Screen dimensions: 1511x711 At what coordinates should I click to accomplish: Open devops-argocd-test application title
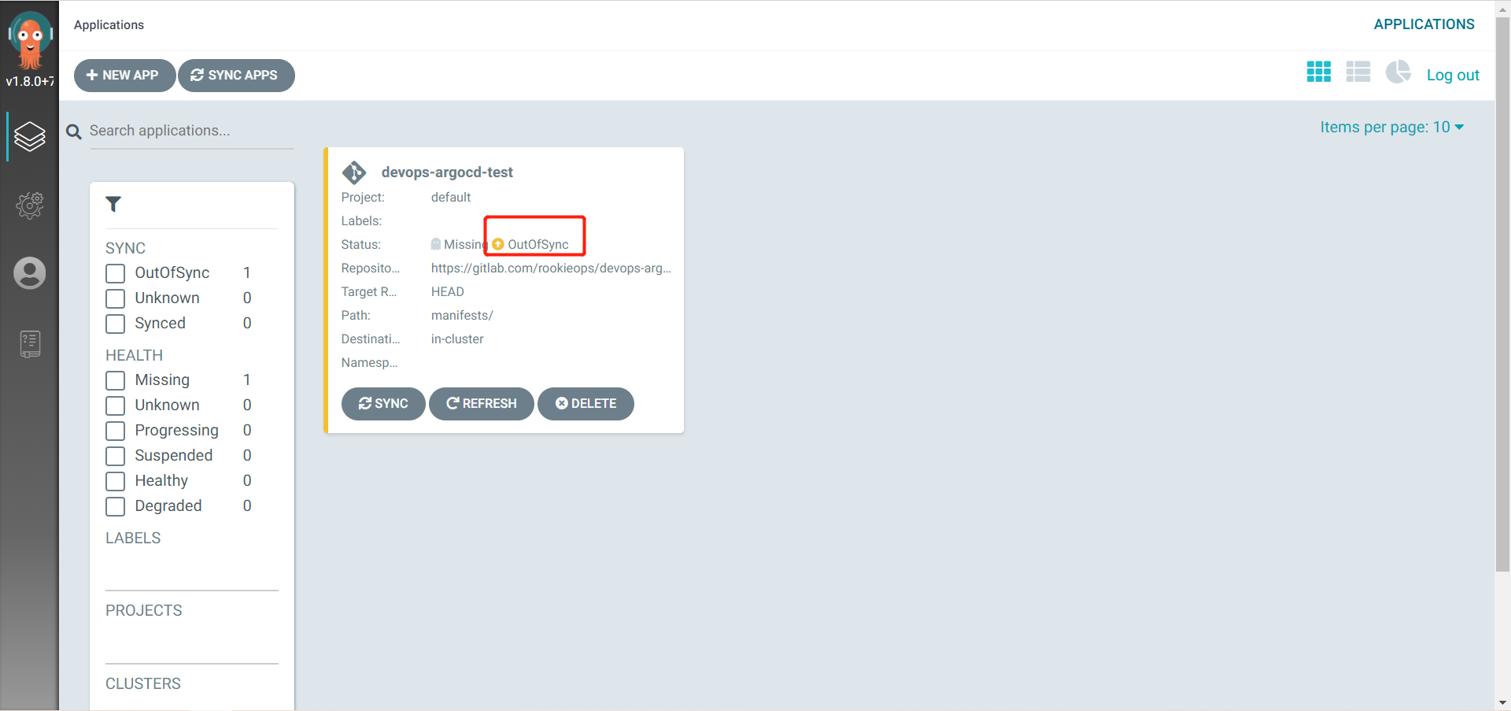click(447, 172)
